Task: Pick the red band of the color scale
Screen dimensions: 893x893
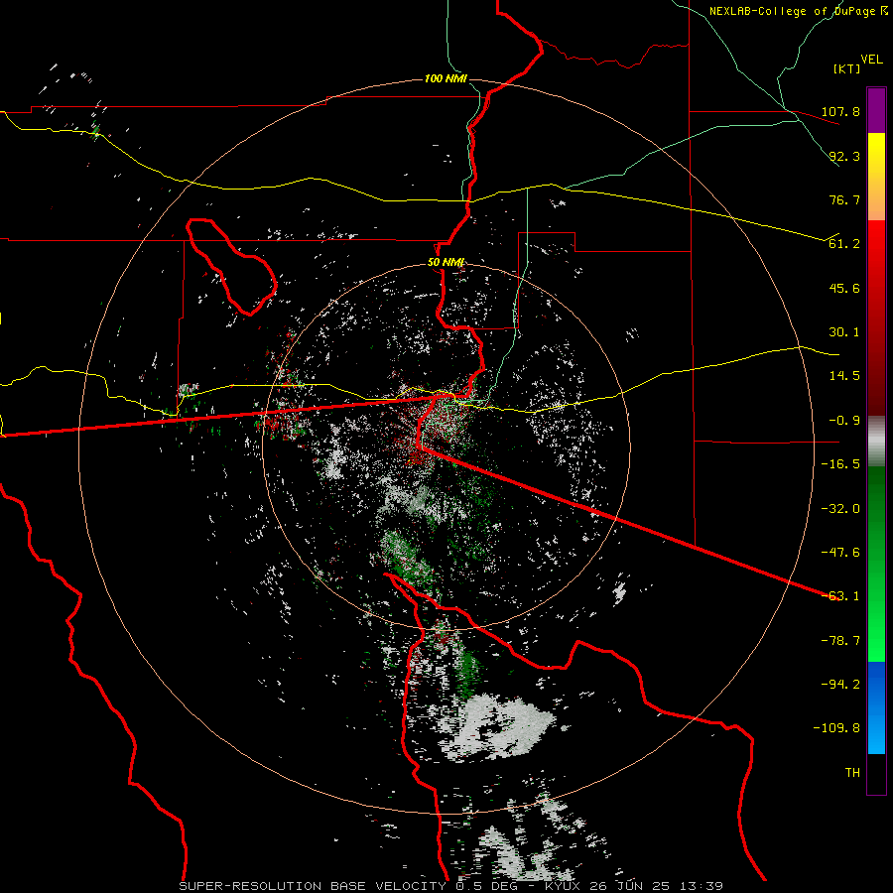Action: [x=876, y=318]
